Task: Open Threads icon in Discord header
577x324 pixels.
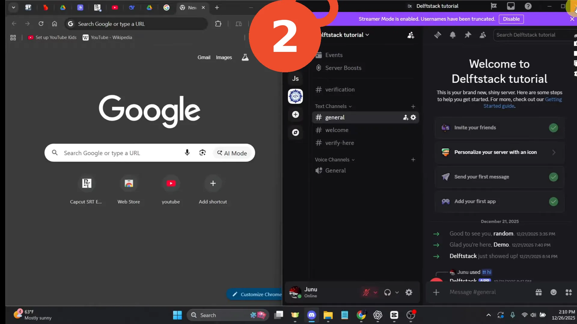Action: [x=438, y=35]
